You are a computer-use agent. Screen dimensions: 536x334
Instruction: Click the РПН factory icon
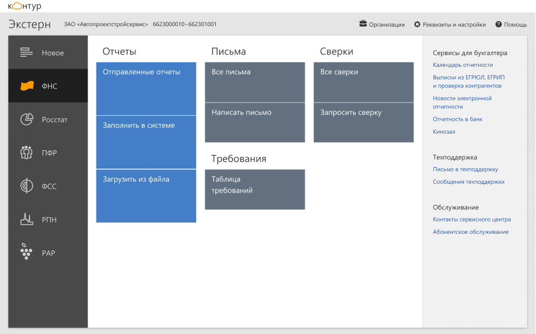[x=27, y=219]
